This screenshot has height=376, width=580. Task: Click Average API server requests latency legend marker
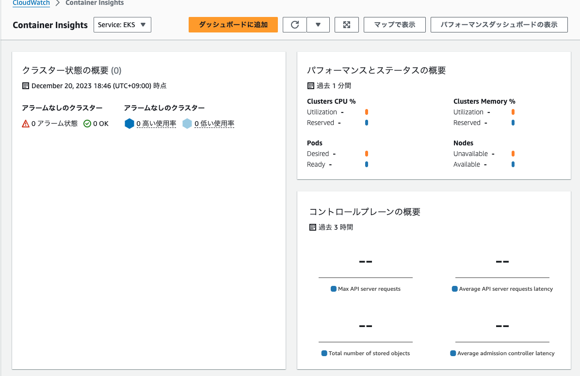pyautogui.click(x=454, y=289)
